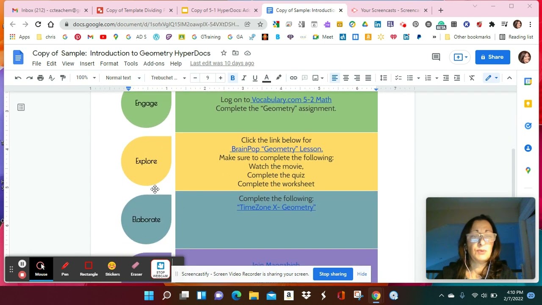The height and width of the screenshot is (305, 542).
Task: Toggle Underline formatting
Action: pos(255,78)
